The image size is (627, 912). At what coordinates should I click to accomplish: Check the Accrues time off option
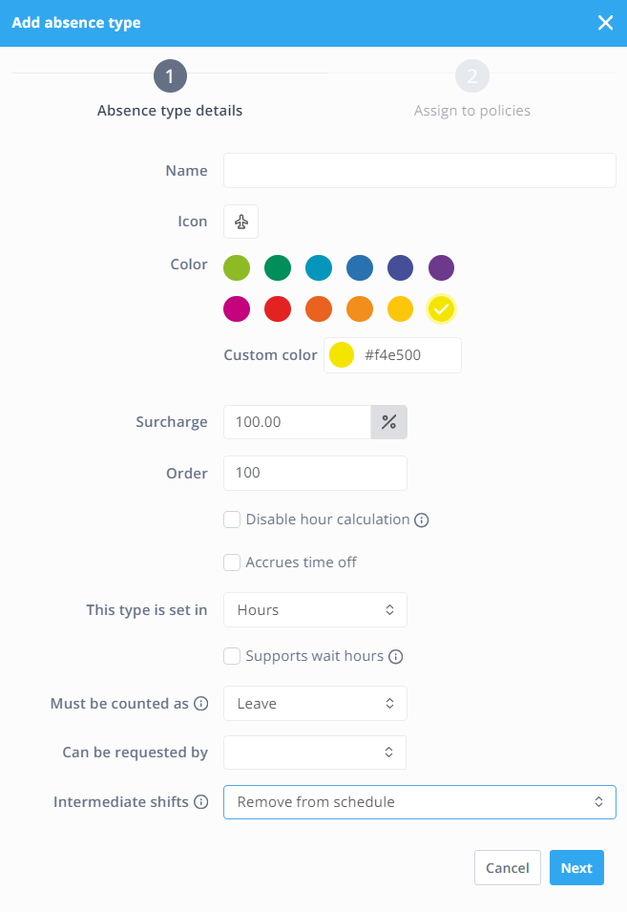[232, 562]
